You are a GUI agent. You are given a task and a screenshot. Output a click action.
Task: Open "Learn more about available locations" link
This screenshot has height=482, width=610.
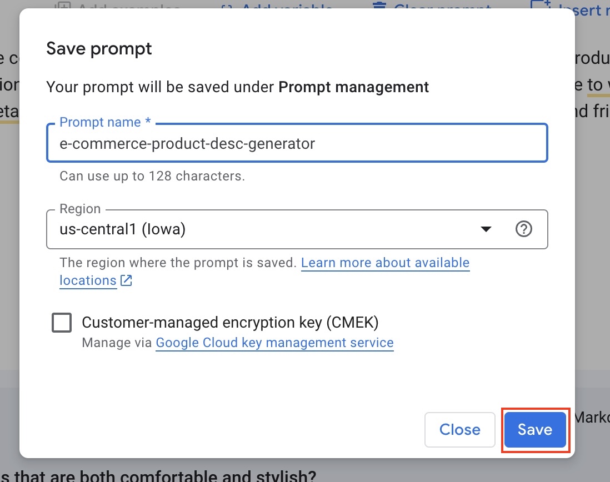coord(385,263)
